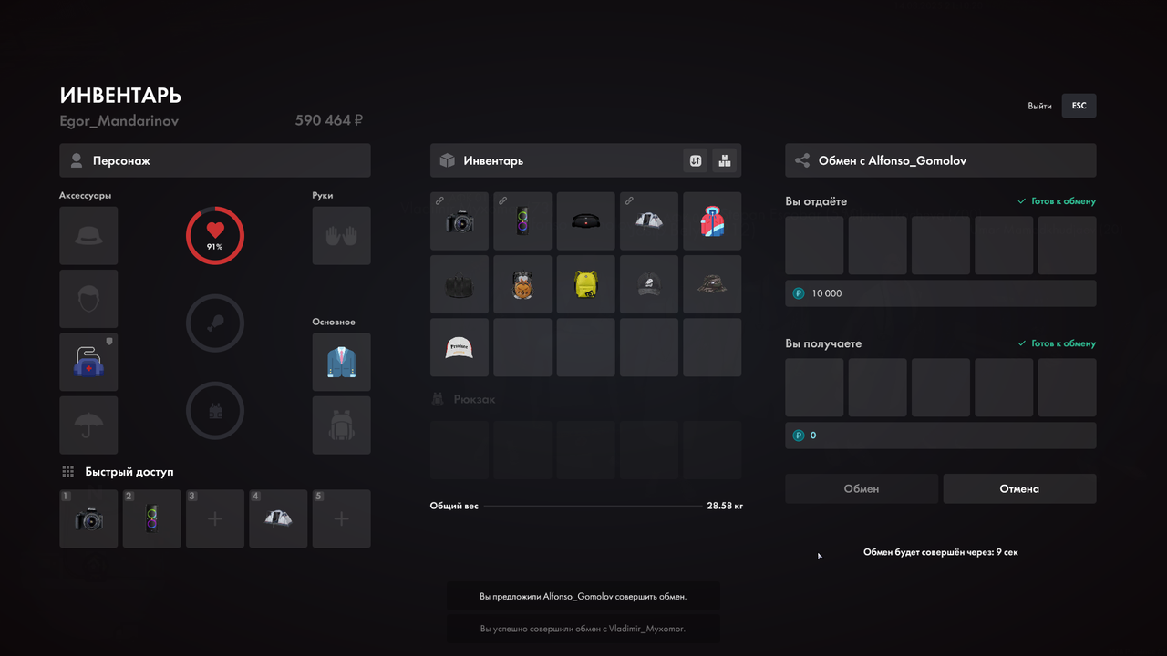Click the sort inventory arrows button

(696, 160)
